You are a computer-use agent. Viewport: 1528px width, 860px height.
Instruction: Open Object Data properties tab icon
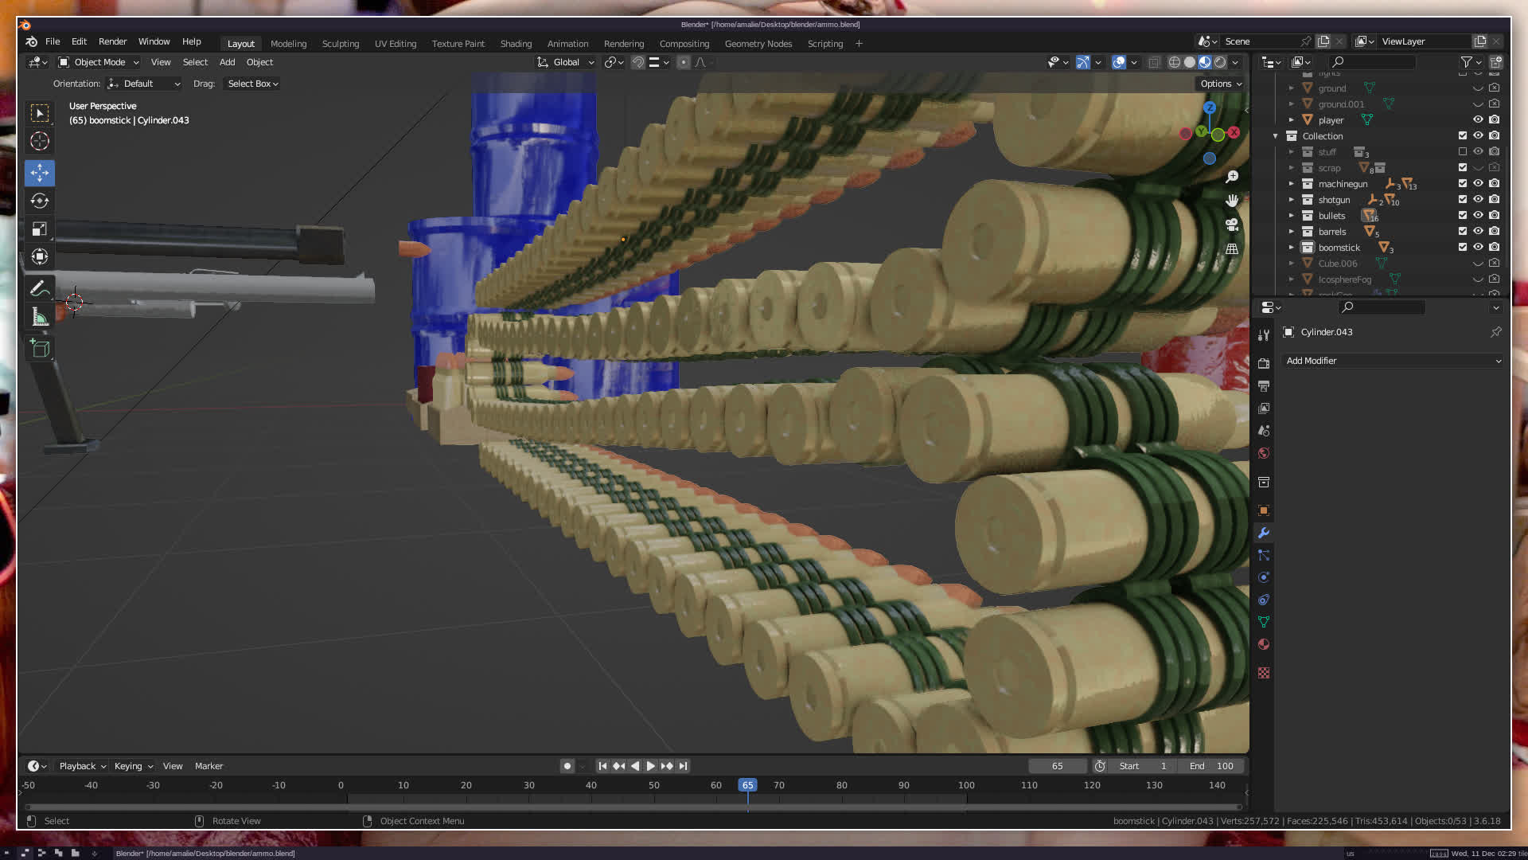pyautogui.click(x=1263, y=622)
